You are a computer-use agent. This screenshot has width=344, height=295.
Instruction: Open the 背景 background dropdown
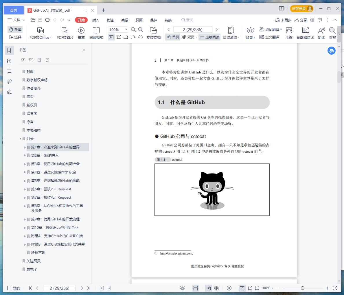coord(251,33)
